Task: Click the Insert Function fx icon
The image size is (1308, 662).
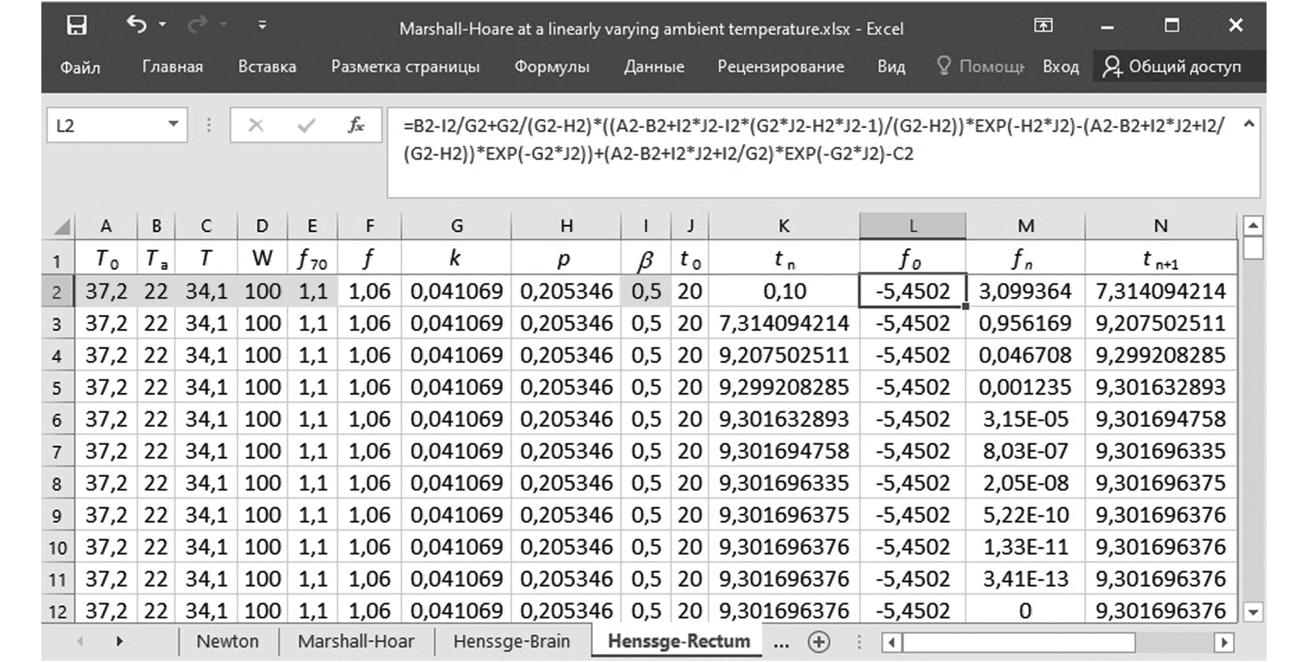Action: click(x=355, y=125)
